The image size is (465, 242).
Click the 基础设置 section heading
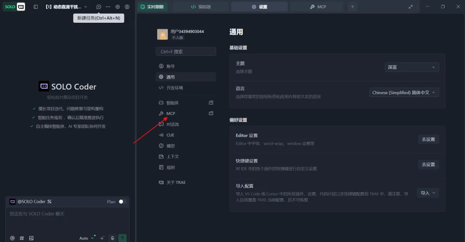[238, 48]
